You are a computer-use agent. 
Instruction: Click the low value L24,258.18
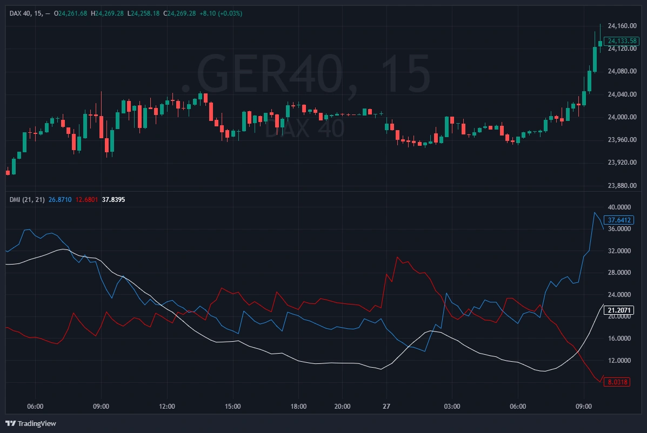point(143,13)
